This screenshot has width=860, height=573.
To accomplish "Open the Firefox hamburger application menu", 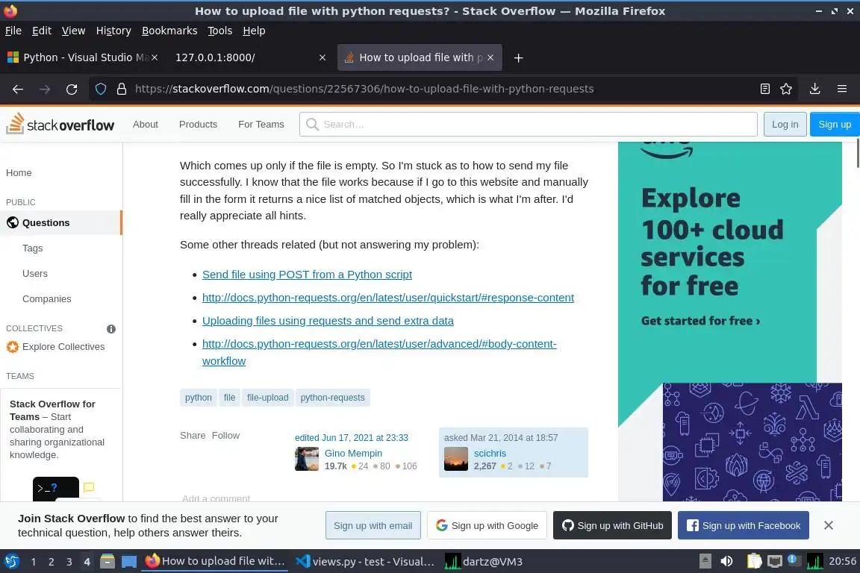I will click(842, 89).
